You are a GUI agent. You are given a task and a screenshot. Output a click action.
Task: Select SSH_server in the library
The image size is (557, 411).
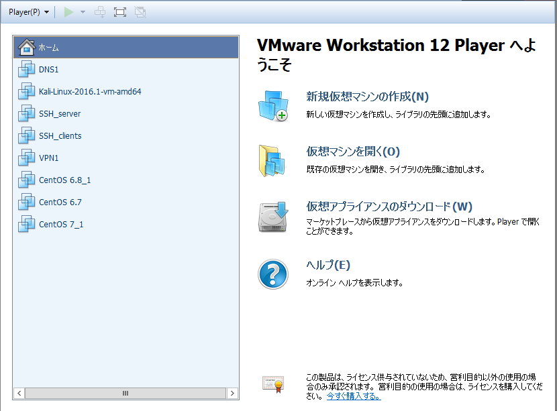click(x=125, y=113)
